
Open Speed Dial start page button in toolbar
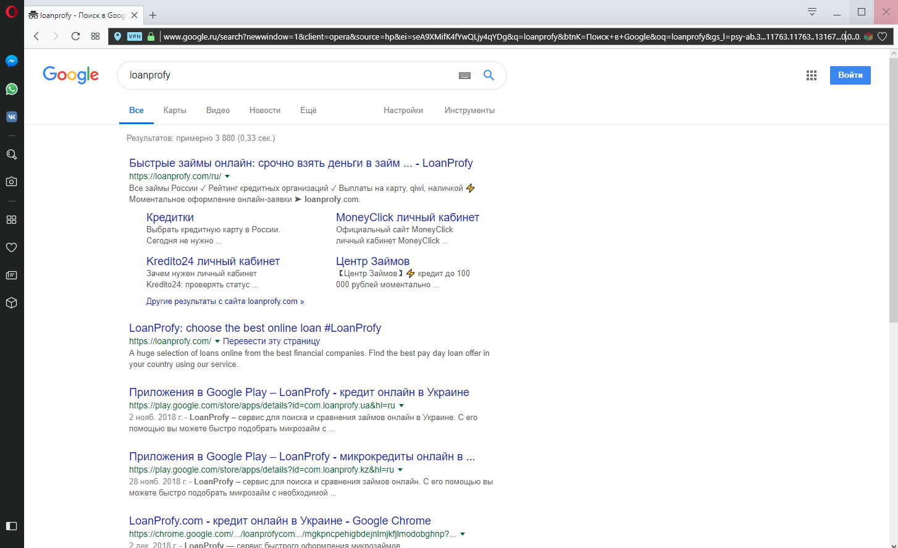pyautogui.click(x=95, y=36)
